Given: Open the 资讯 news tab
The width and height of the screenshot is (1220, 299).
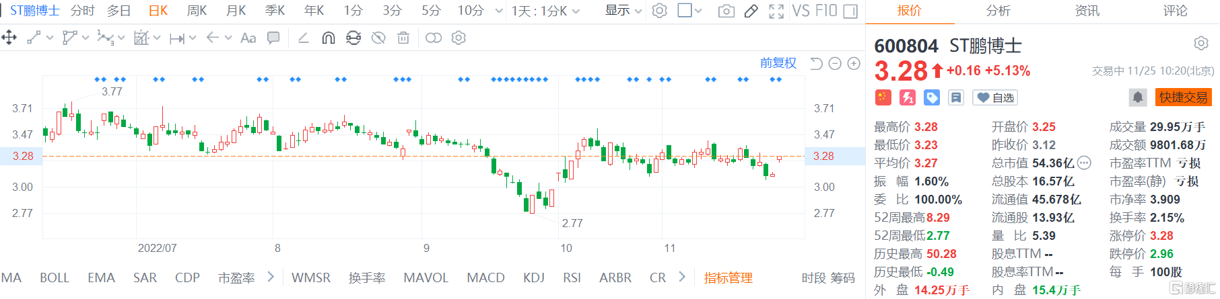Looking at the screenshot, I should click(x=1087, y=11).
